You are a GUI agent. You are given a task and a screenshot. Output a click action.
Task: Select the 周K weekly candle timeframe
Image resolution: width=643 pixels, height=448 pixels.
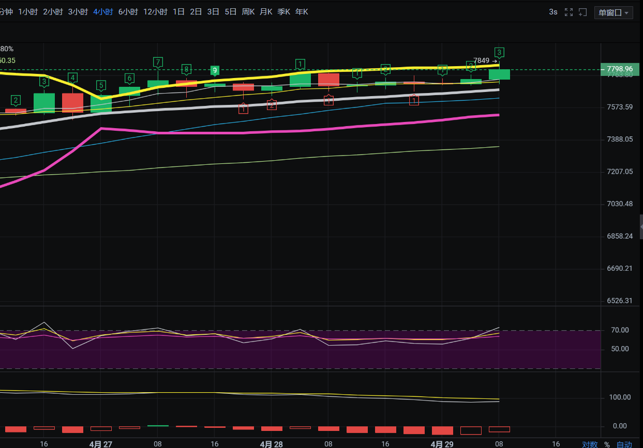(248, 11)
